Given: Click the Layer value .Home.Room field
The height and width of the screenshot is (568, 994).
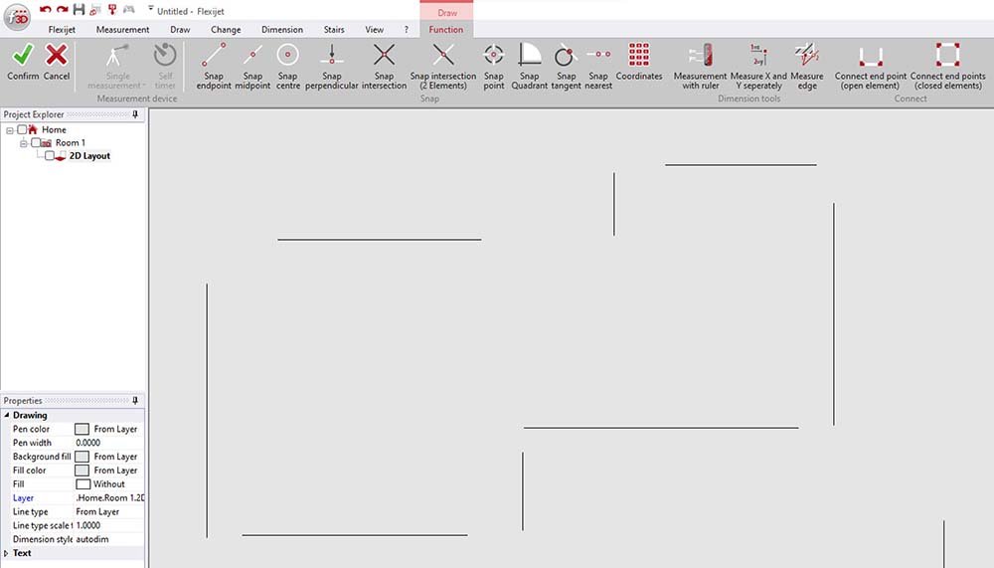Looking at the screenshot, I should tap(109, 498).
